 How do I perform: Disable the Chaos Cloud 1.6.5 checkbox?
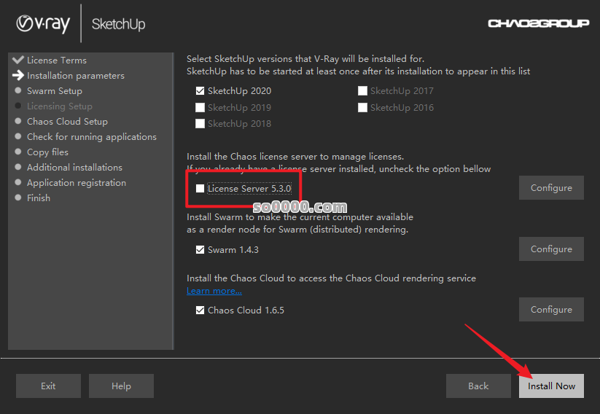(x=200, y=310)
